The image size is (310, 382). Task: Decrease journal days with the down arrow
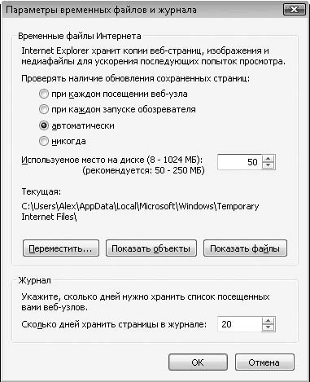tap(269, 327)
